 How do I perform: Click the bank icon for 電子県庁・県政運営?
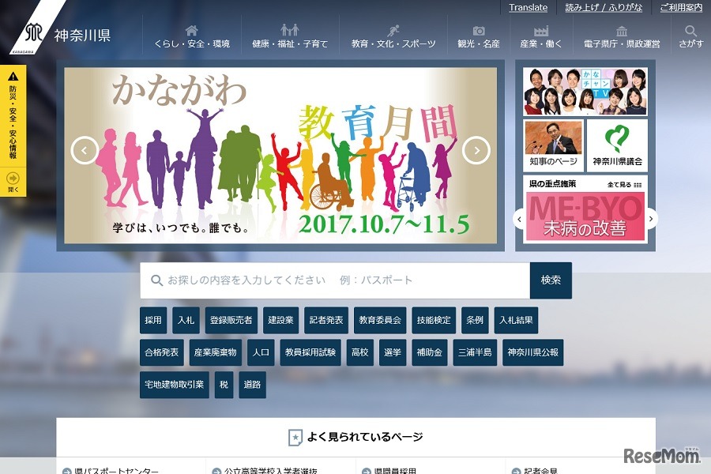[621, 30]
